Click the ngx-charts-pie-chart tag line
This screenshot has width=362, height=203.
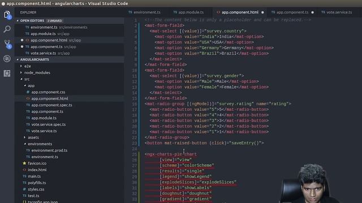coord(171,154)
